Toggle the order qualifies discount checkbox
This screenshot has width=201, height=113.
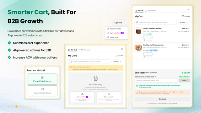(137, 86)
